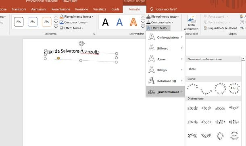This screenshot has width=246, height=146.
Task: Open the Riflesso submenu
Action: (x=165, y=48)
